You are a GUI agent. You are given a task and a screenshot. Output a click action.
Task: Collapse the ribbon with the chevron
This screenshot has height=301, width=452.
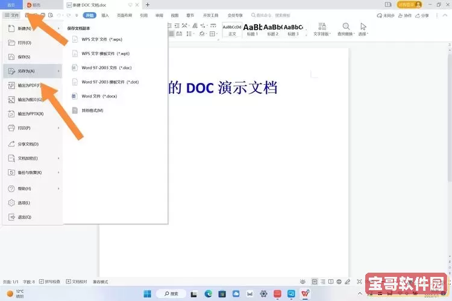pyautogui.click(x=445, y=15)
